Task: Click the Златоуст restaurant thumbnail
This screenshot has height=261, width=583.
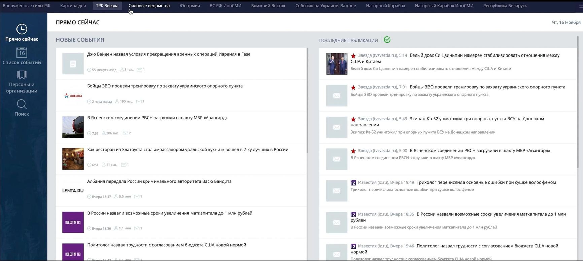Action: pos(73,159)
